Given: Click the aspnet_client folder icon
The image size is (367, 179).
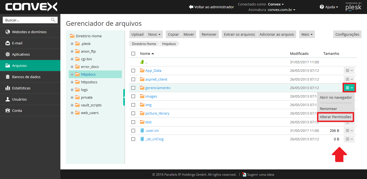Looking at the screenshot, I should tap(142, 79).
